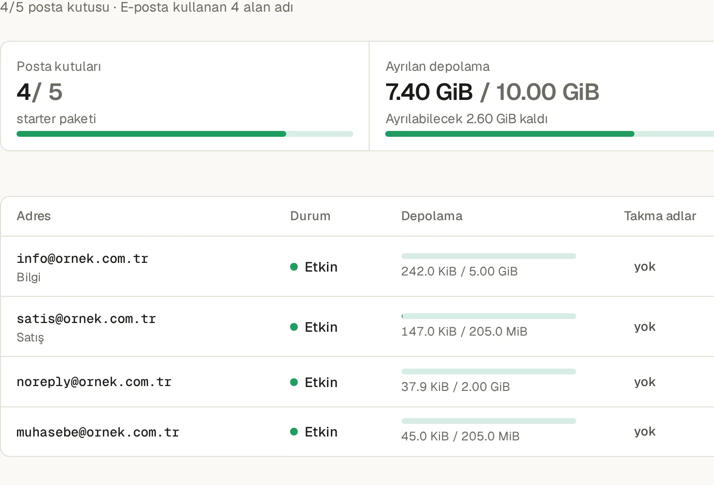
Task: Click the 242.0 KiB / 5.00 GiB storage value
Action: (x=459, y=271)
